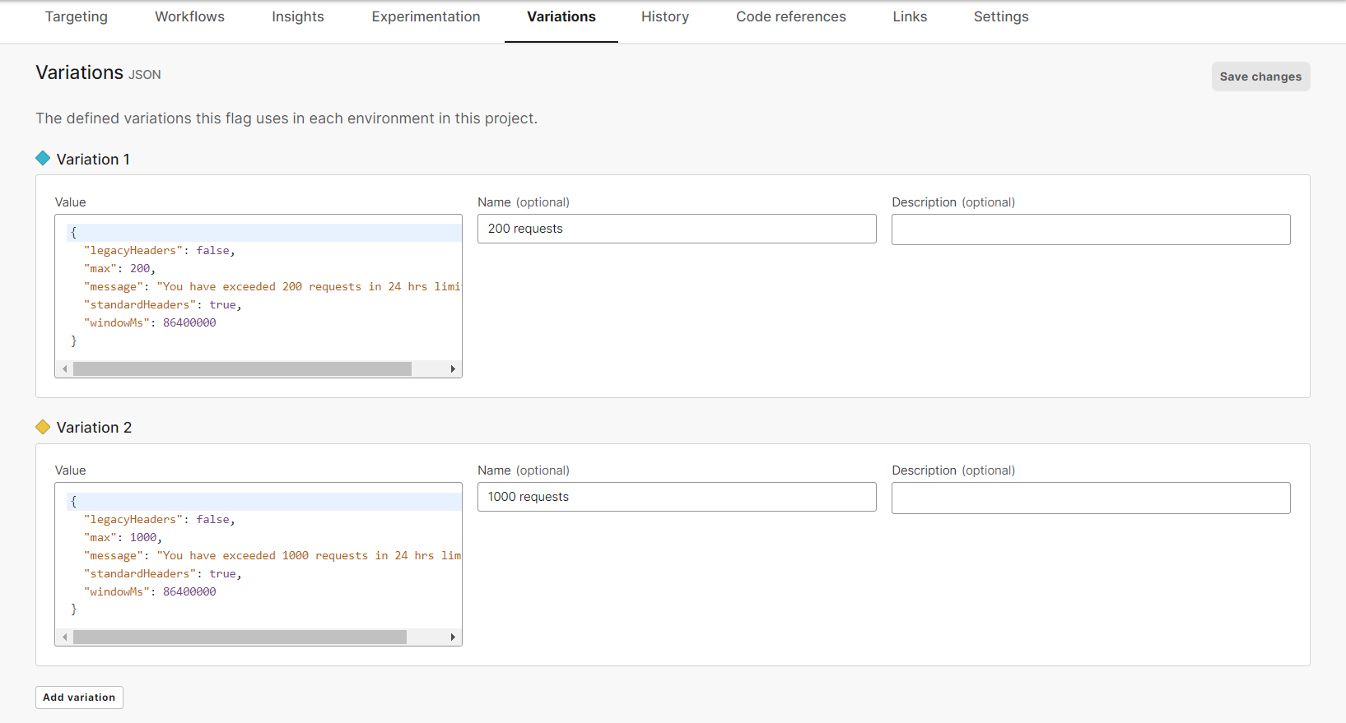Switch to the Links tab

tap(910, 16)
